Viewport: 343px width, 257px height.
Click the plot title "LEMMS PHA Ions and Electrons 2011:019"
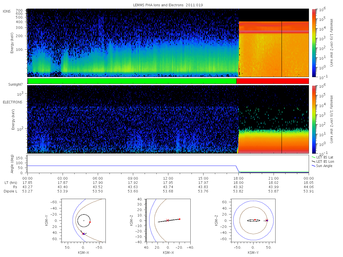(168, 5)
